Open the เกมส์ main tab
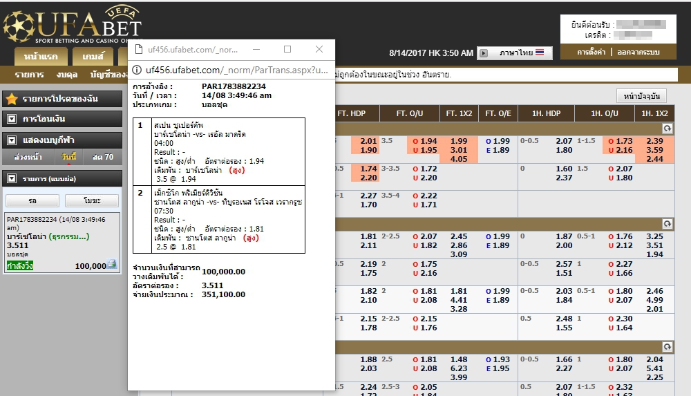This screenshot has height=396, width=691. point(93,57)
